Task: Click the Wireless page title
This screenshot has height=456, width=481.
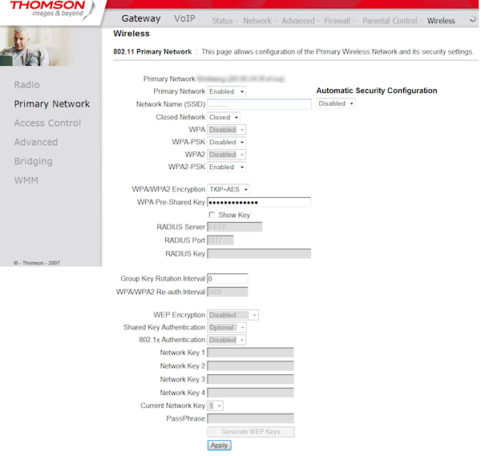Action: pos(131,34)
